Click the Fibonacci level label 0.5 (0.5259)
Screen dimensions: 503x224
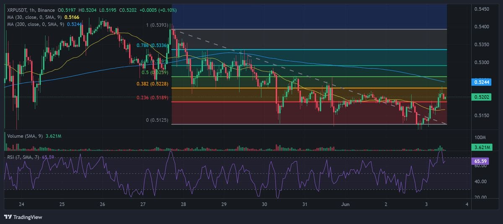point(154,72)
